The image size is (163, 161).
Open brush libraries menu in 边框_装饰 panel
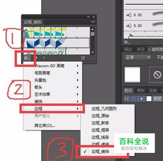pos(27,58)
